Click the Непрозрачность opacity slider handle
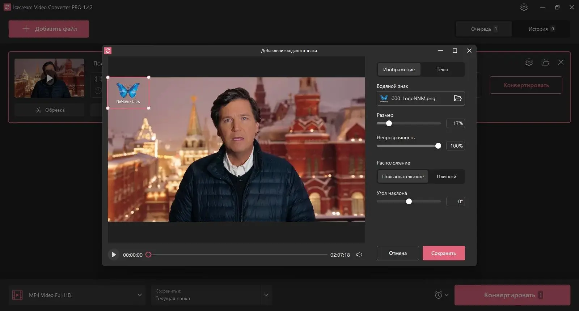The width and height of the screenshot is (579, 311). point(438,146)
